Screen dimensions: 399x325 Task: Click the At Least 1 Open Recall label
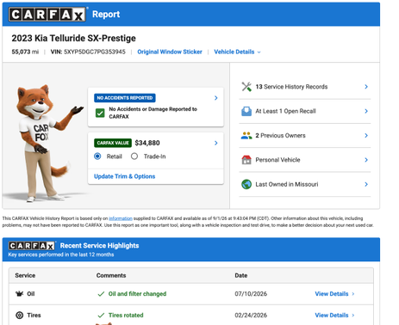click(x=285, y=111)
